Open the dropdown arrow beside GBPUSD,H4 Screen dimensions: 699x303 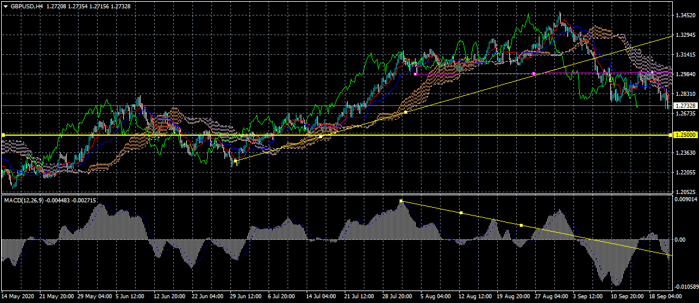coord(5,5)
